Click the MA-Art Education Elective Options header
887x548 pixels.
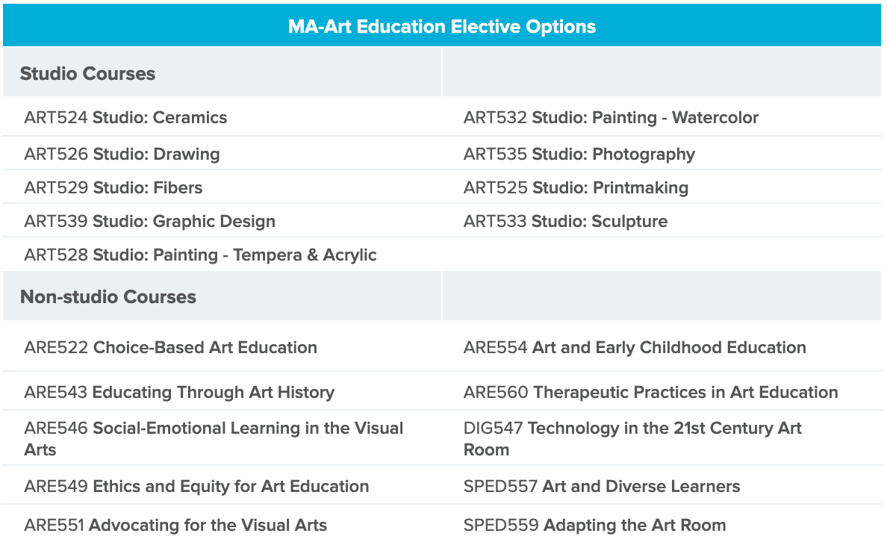(442, 27)
